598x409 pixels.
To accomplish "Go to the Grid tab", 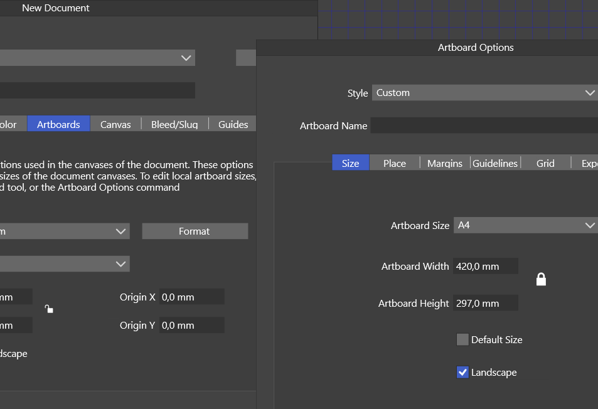I will pos(545,163).
